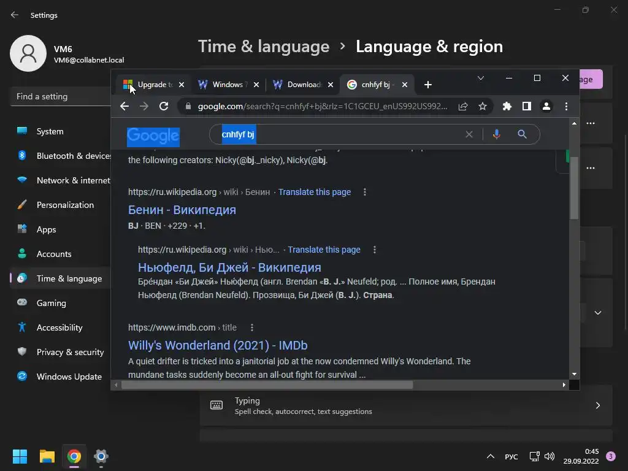Open Ньюфелд, Би Джей - Википедия link

[x=229, y=267]
